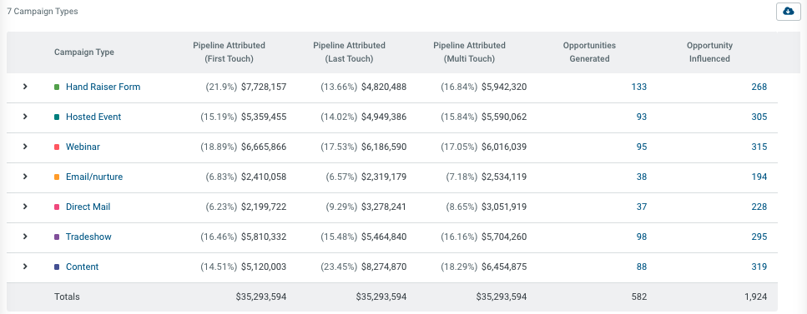This screenshot has height=314, width=807.
Task: Open the Webinar campaign type link
Action: 83,147
